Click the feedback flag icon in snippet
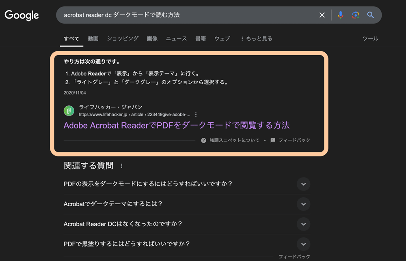 tap(273, 140)
